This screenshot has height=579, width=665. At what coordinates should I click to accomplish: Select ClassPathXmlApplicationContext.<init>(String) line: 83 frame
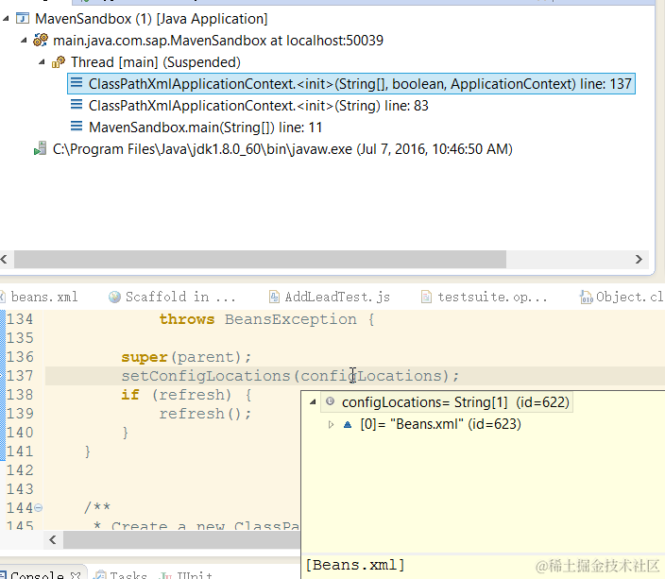pos(258,106)
